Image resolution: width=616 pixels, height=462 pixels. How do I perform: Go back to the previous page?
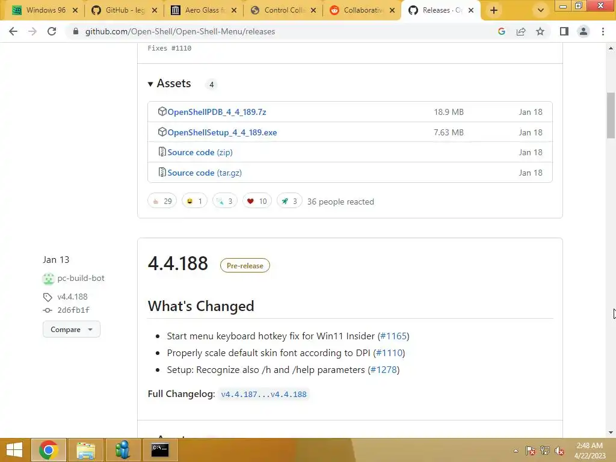(13, 31)
